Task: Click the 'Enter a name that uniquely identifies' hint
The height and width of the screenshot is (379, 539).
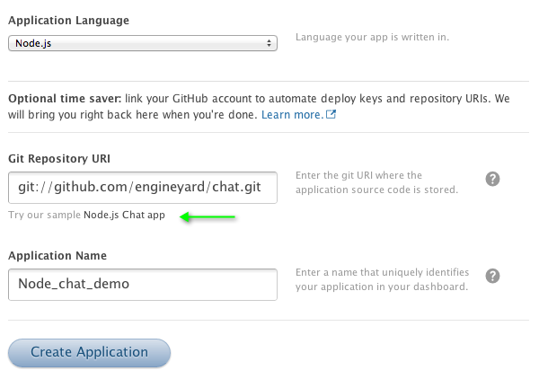Action: 381,279
